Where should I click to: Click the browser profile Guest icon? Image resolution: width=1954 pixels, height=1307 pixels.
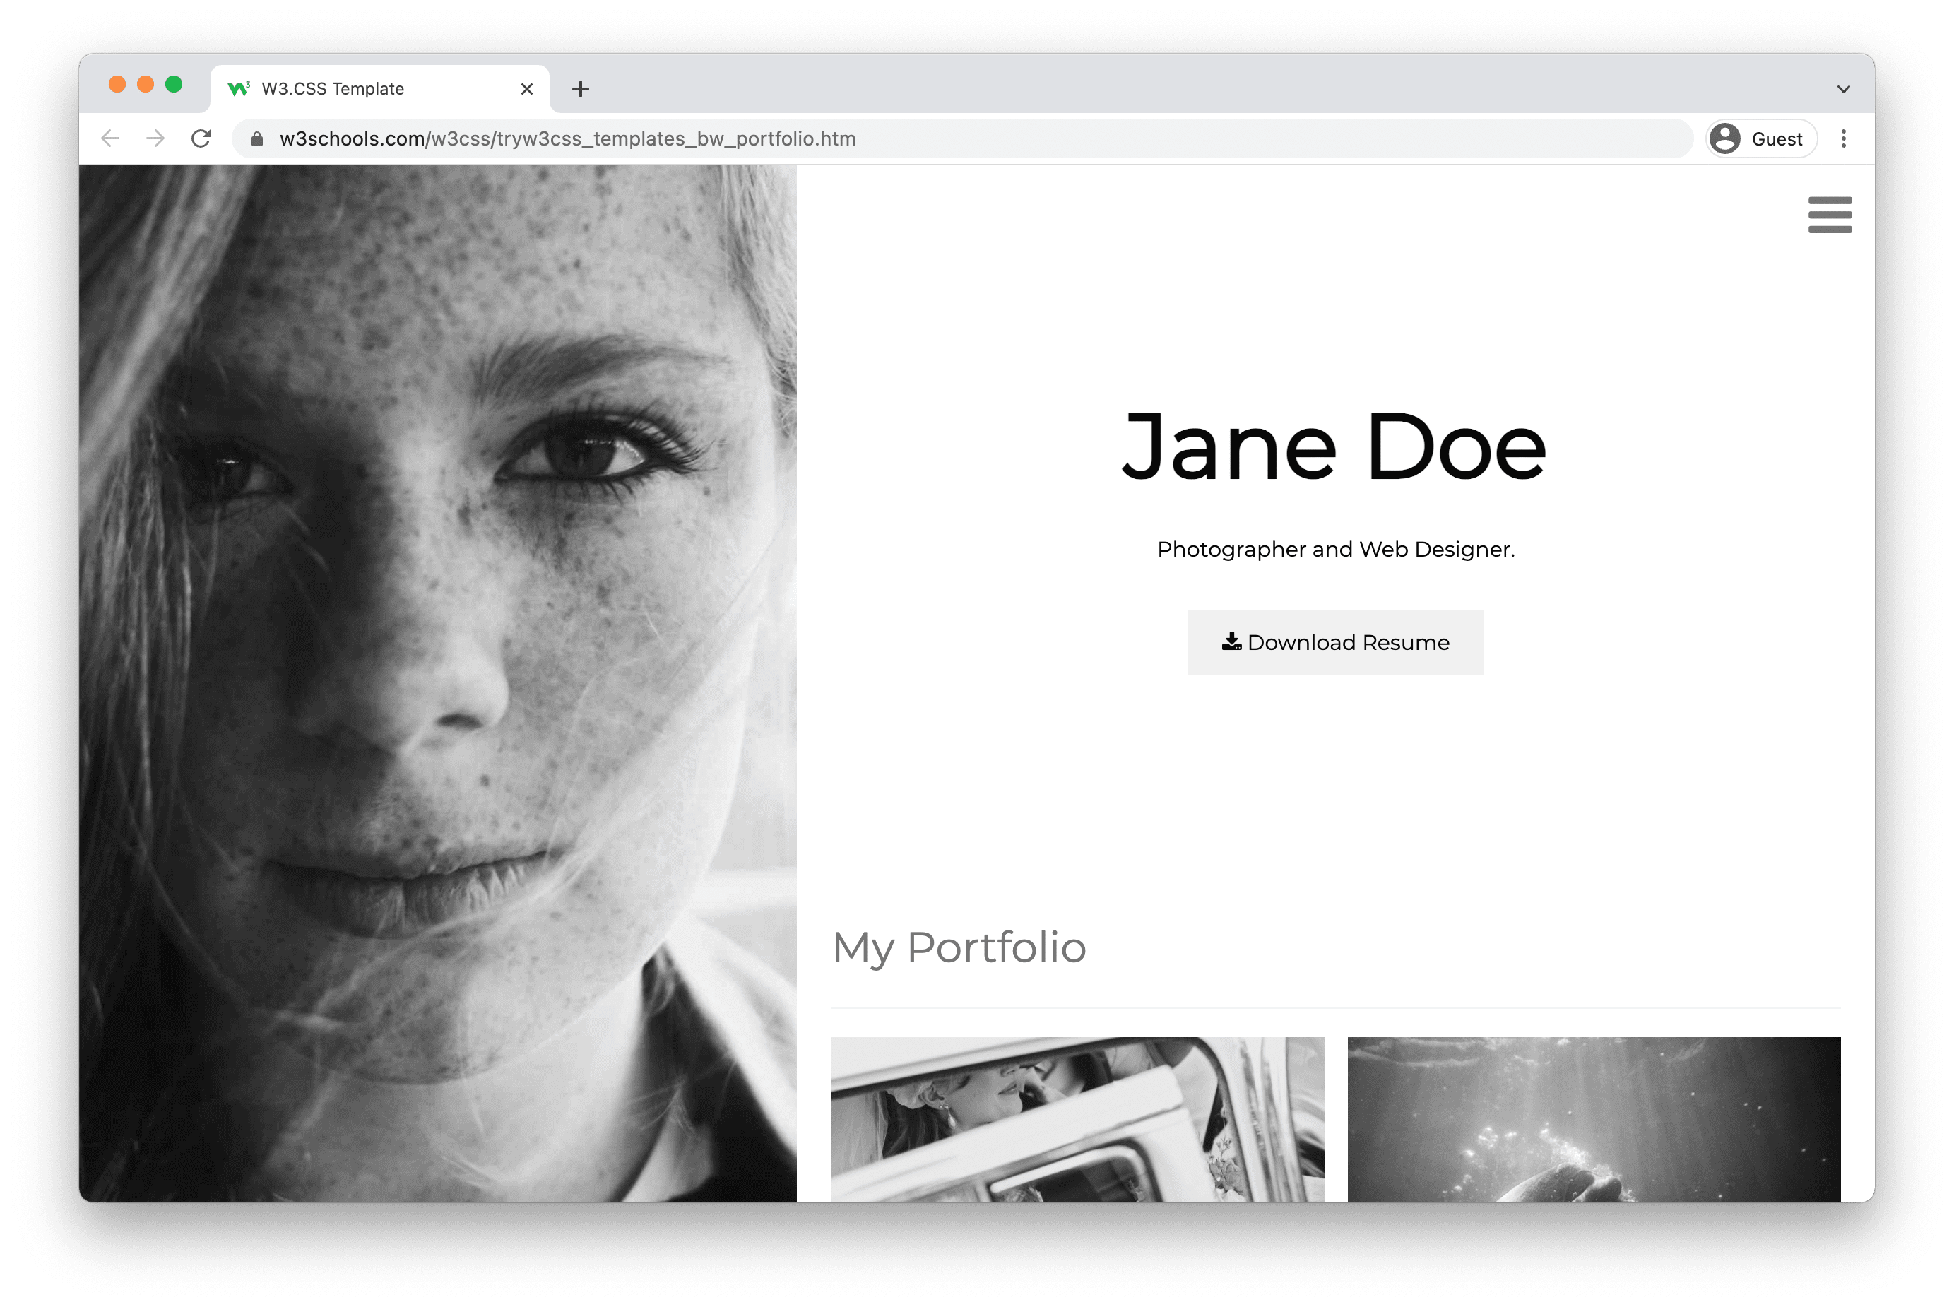pos(1728,138)
